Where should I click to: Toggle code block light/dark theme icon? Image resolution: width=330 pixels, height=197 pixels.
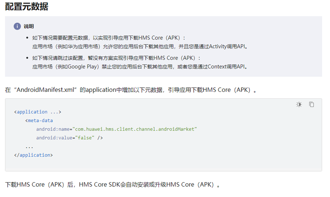coord(299,104)
